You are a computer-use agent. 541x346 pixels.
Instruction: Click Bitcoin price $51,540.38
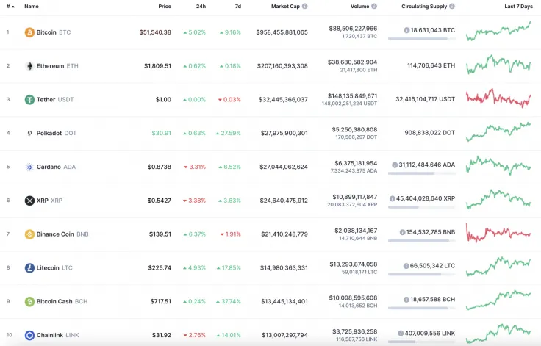click(x=155, y=32)
